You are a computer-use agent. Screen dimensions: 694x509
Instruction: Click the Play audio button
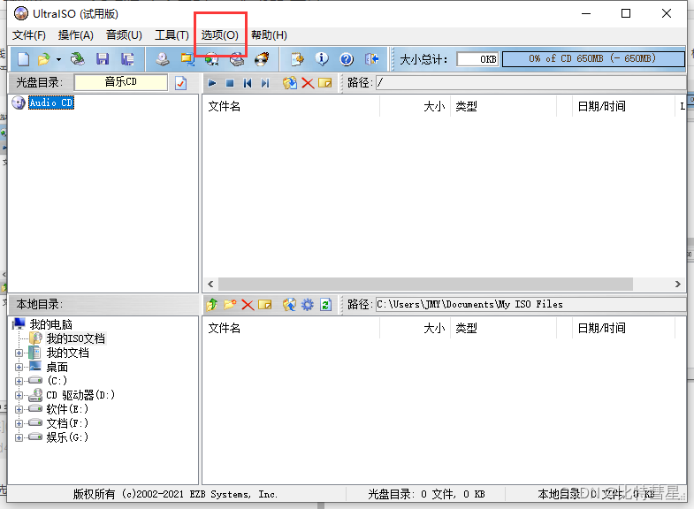tap(212, 83)
